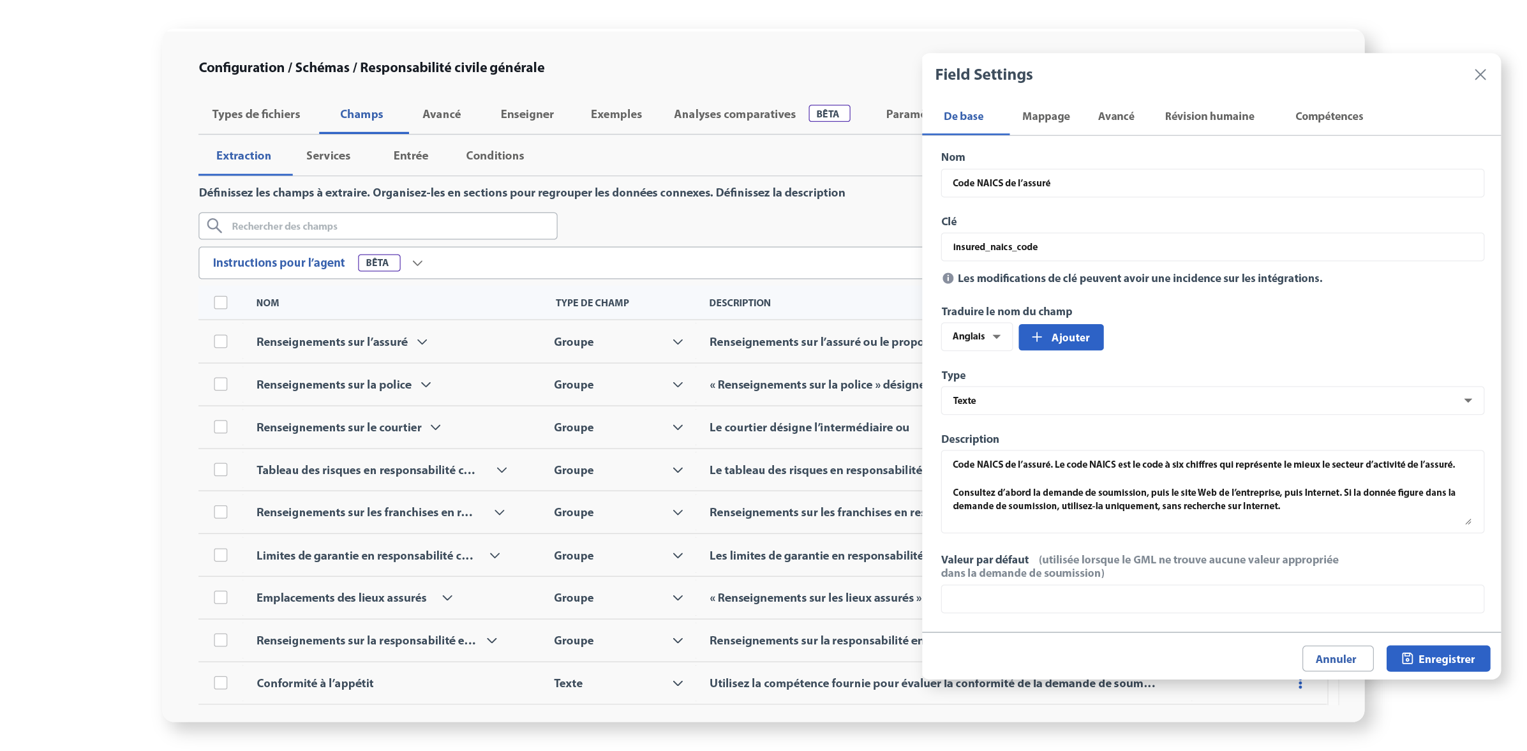Click the Annuler button
The image size is (1527, 751).
[x=1337, y=658]
